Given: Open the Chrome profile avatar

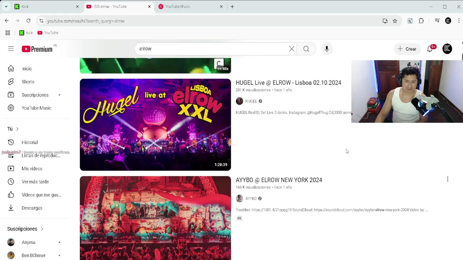Looking at the screenshot, I should tap(448, 21).
